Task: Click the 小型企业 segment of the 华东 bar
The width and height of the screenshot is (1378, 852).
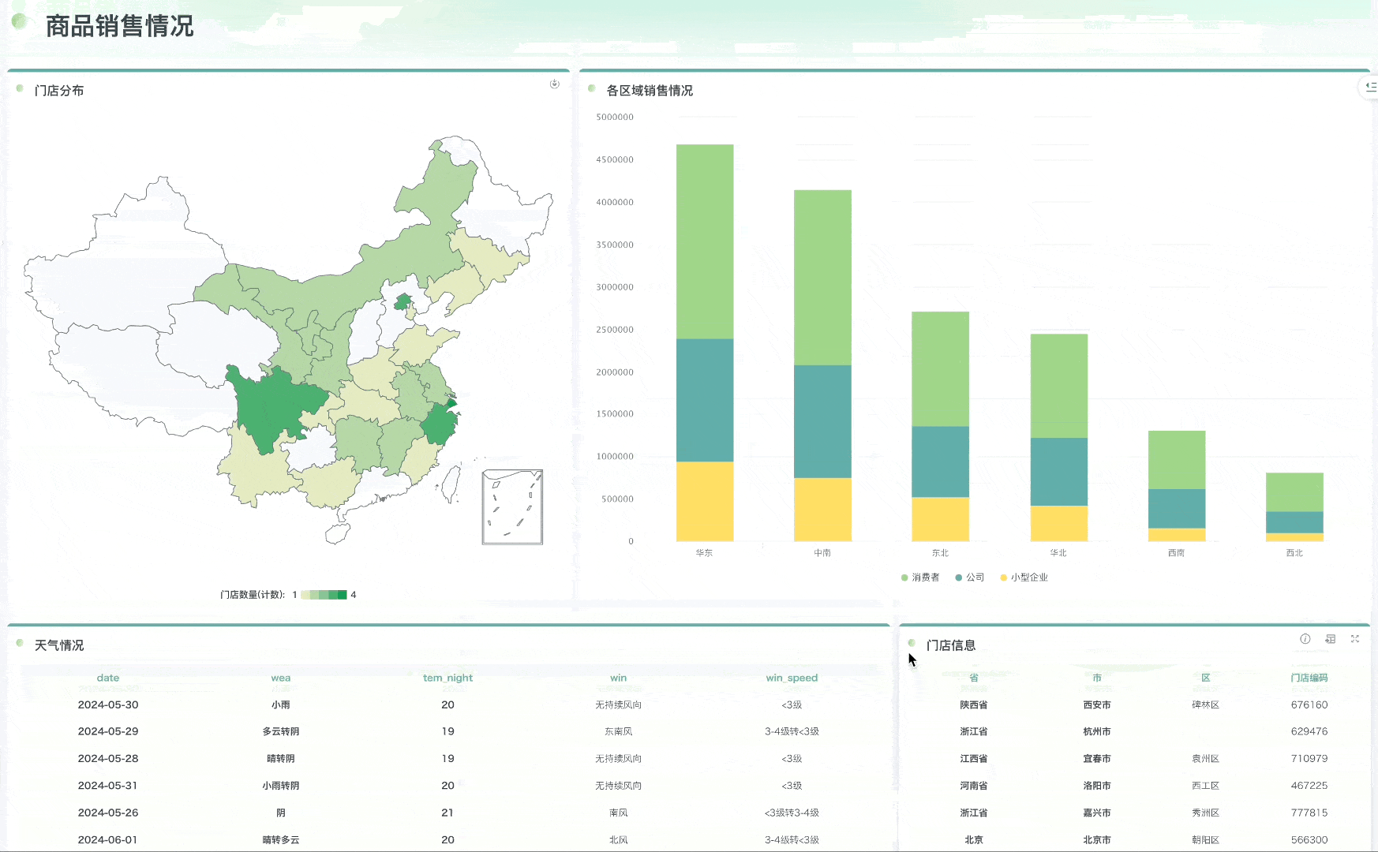Action: pyautogui.click(x=705, y=502)
